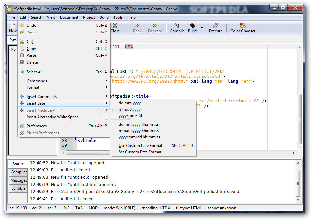Expand the toolbar overflow chevron
The height and width of the screenshot is (220, 312).
[x=298, y=28]
